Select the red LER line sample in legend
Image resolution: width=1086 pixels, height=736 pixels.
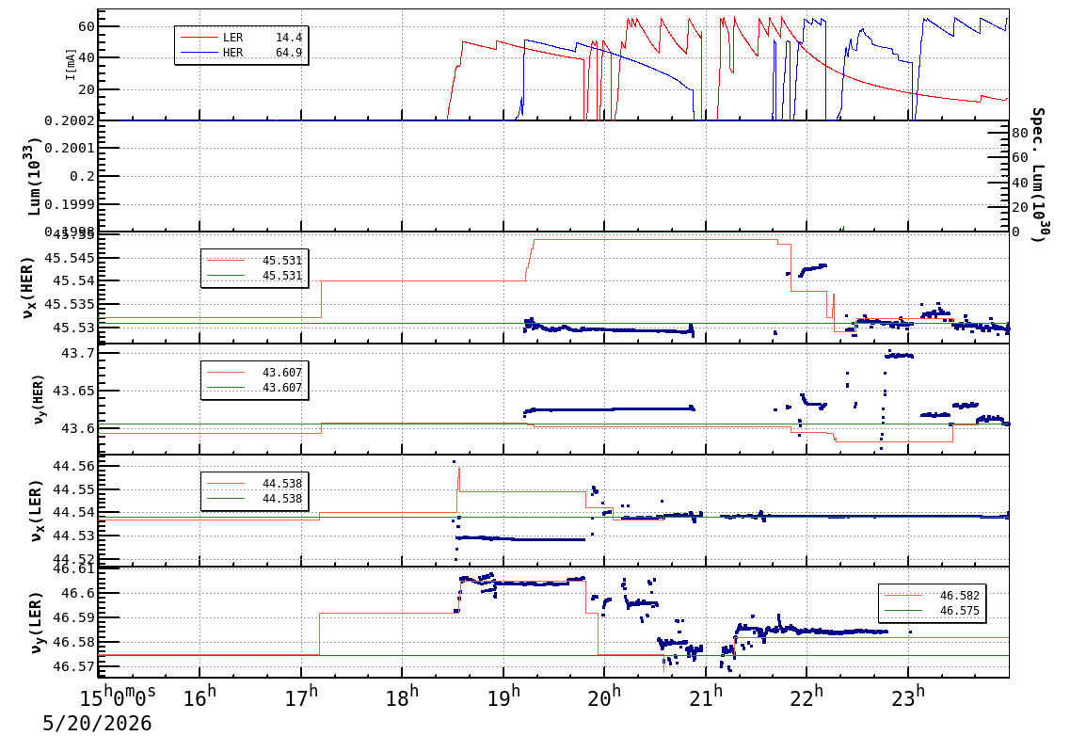199,38
